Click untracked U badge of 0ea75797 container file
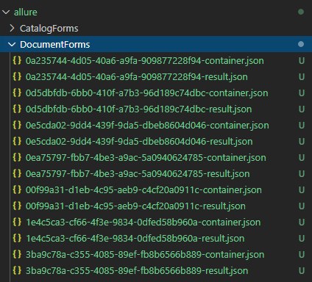312x282 pixels. click(302, 158)
